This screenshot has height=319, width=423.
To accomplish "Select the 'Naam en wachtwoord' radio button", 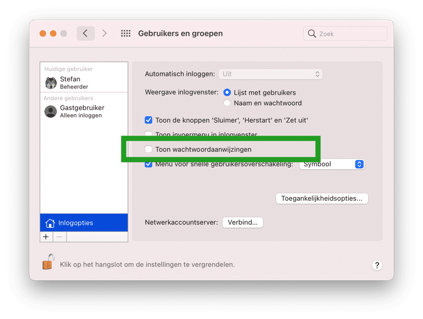I will pyautogui.click(x=227, y=103).
